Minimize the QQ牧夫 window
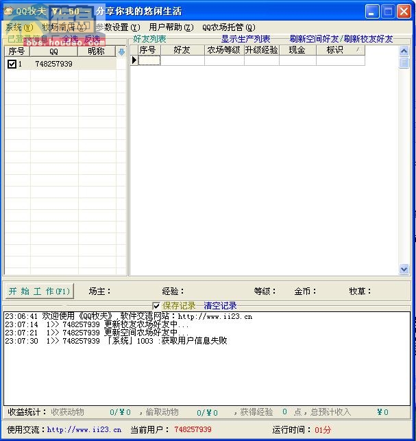The image size is (416, 441). tap(372, 12)
